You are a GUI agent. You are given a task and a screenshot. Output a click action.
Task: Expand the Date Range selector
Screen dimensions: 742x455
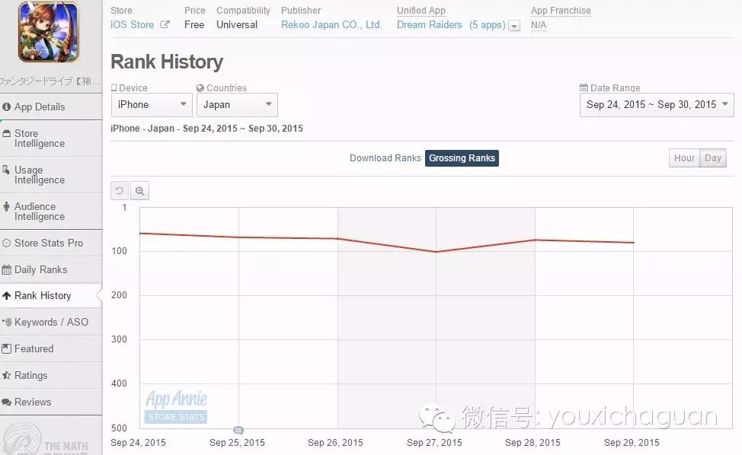coord(656,106)
